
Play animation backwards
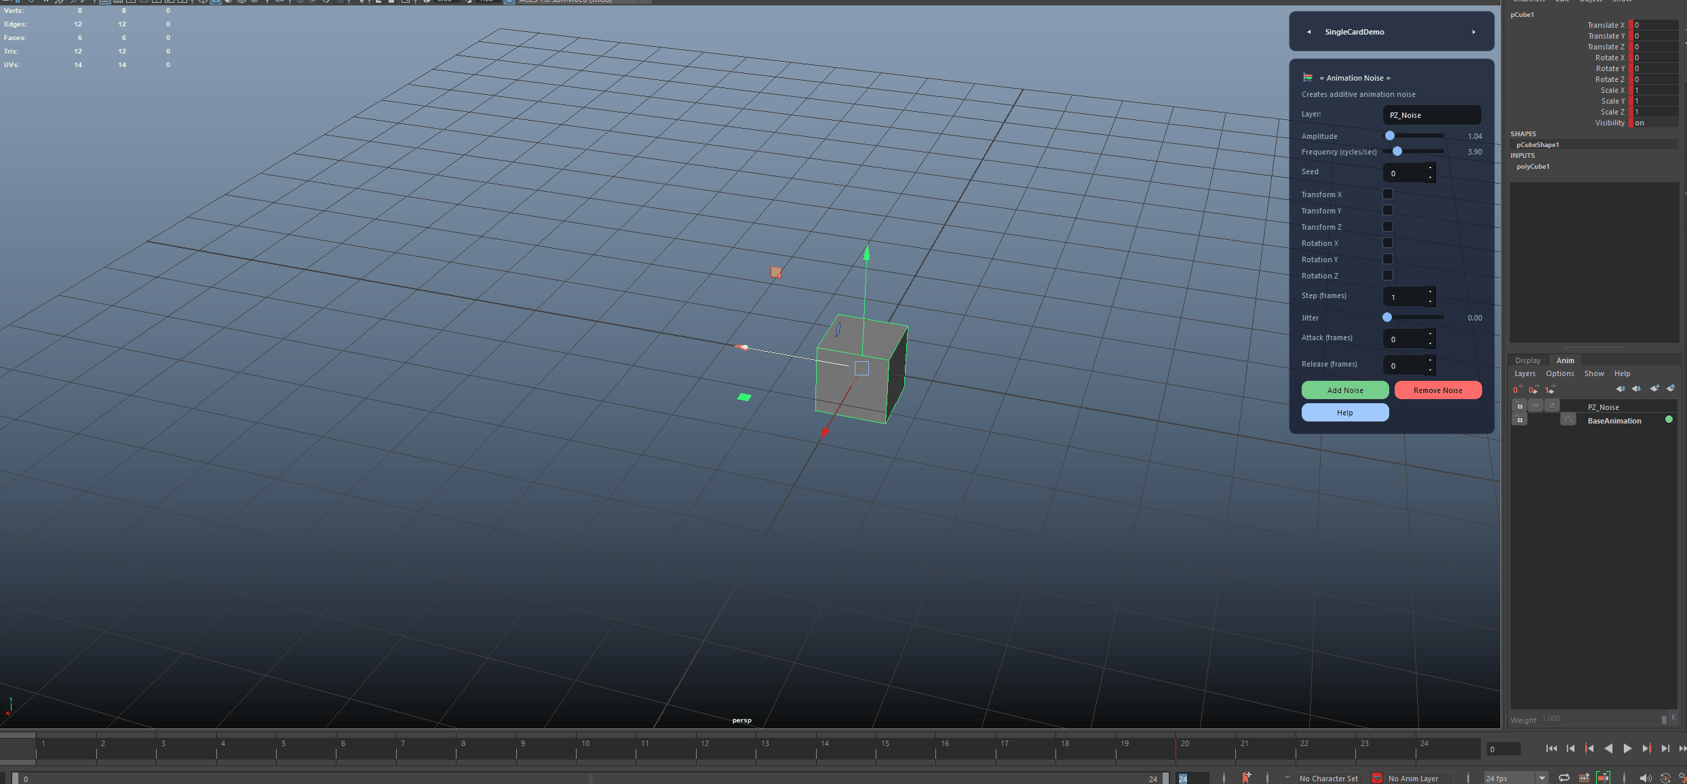coord(1608,749)
